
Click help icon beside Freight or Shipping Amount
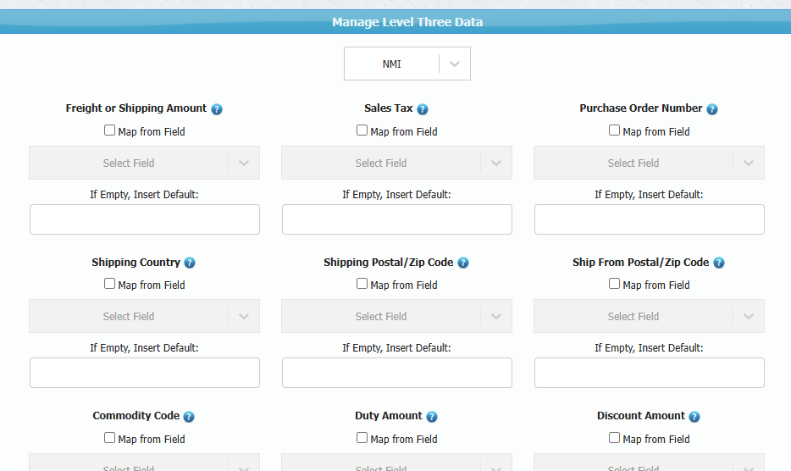217,109
